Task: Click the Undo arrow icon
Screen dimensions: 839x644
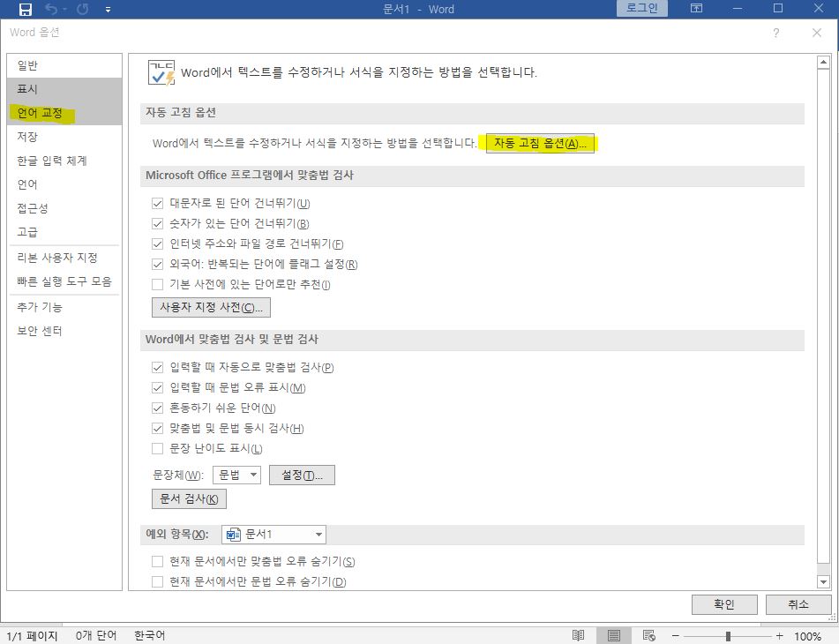Action: 51,9
